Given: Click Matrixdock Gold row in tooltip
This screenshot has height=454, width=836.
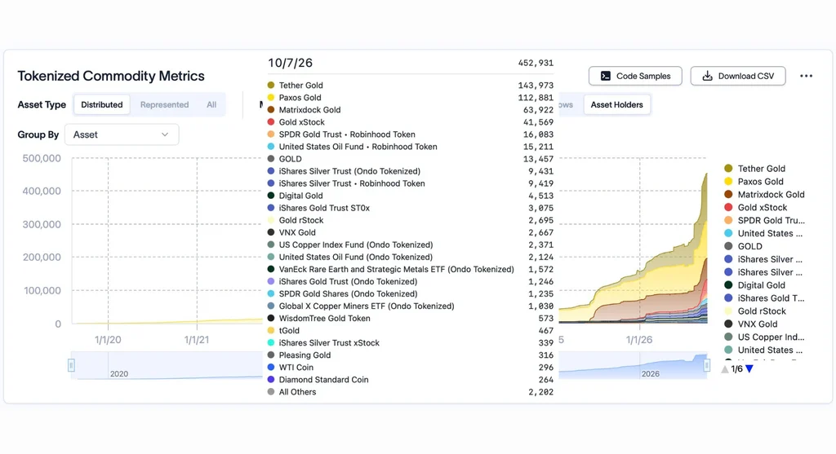Looking at the screenshot, I should pos(410,110).
